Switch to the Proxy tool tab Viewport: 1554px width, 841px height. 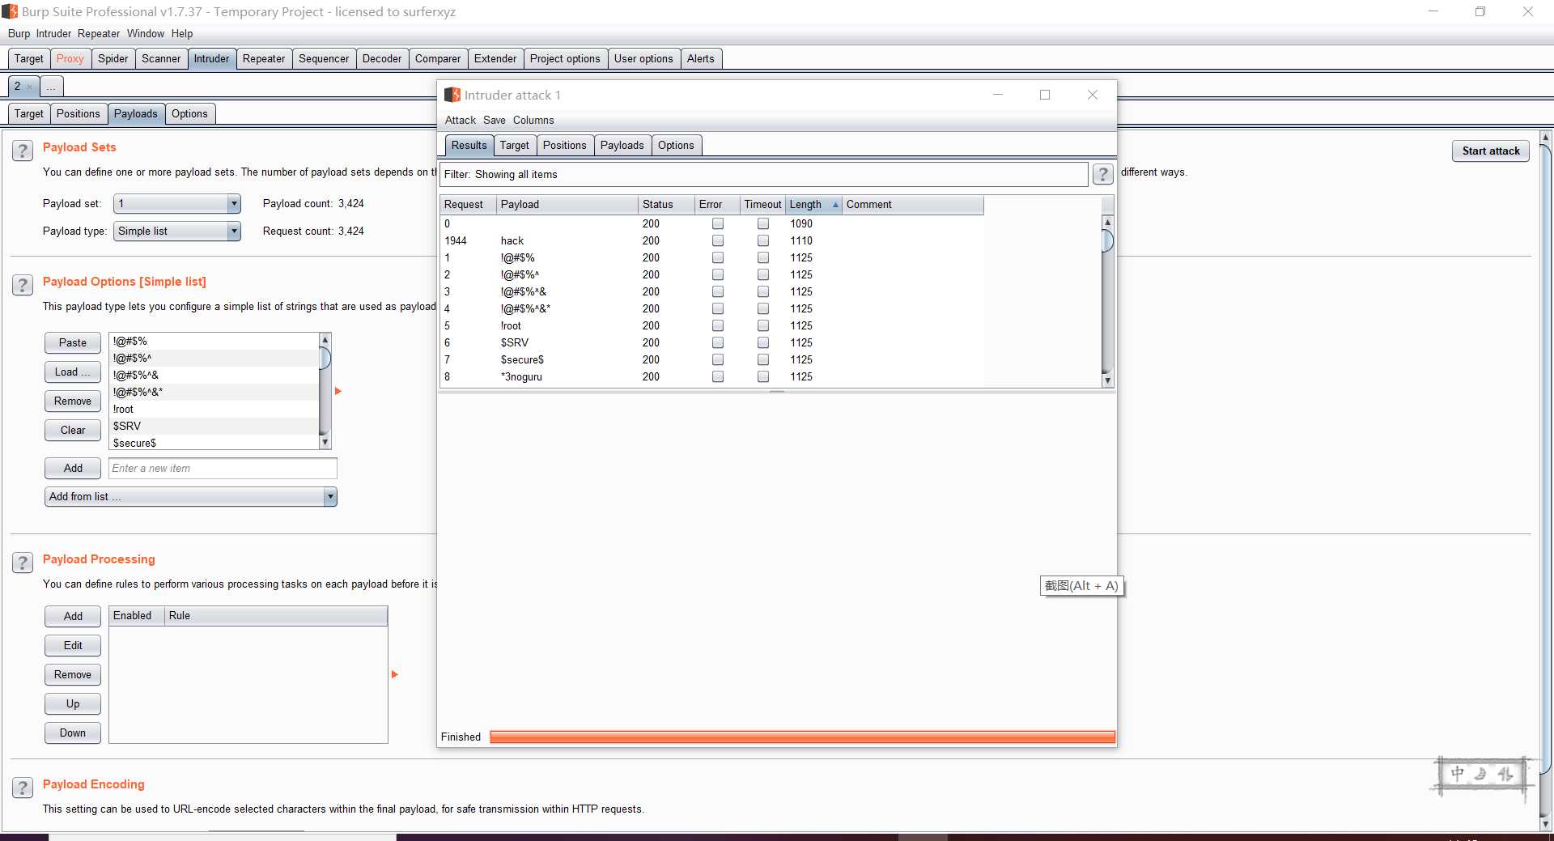coord(70,58)
